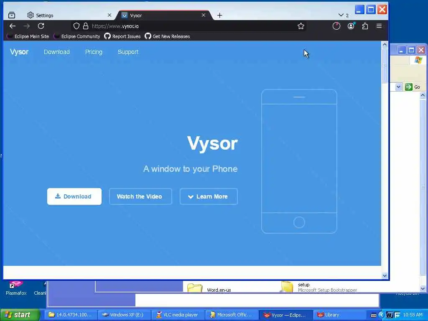Open Pricing in the page navigation
Screen dimensions: 428x321
(94, 52)
